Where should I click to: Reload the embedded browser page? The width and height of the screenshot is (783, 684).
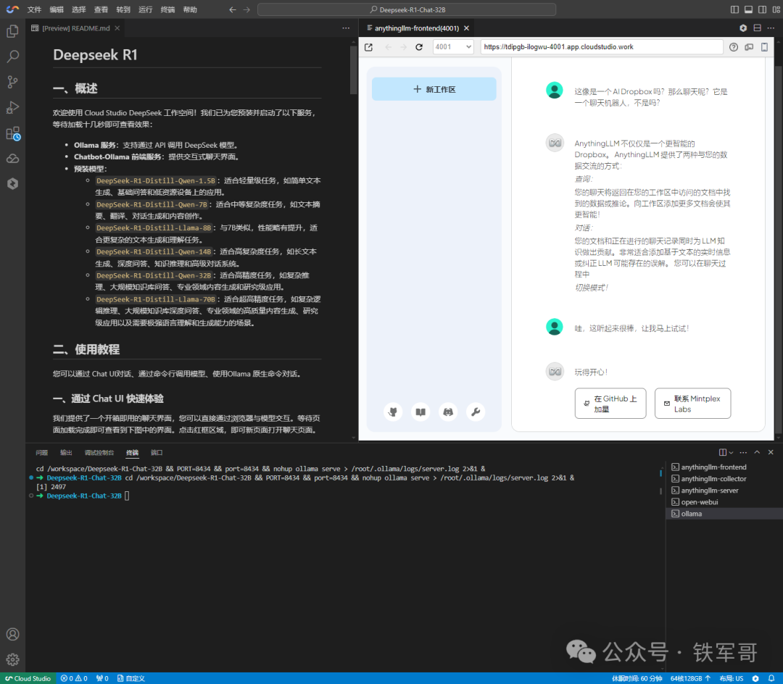tap(419, 47)
